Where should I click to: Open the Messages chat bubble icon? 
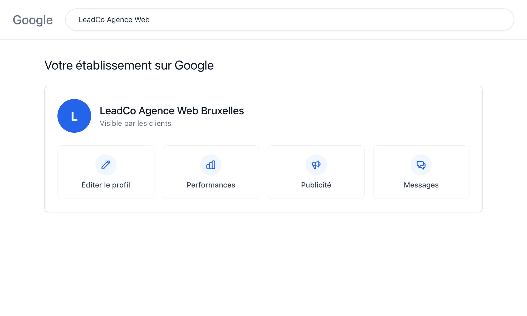[421, 165]
